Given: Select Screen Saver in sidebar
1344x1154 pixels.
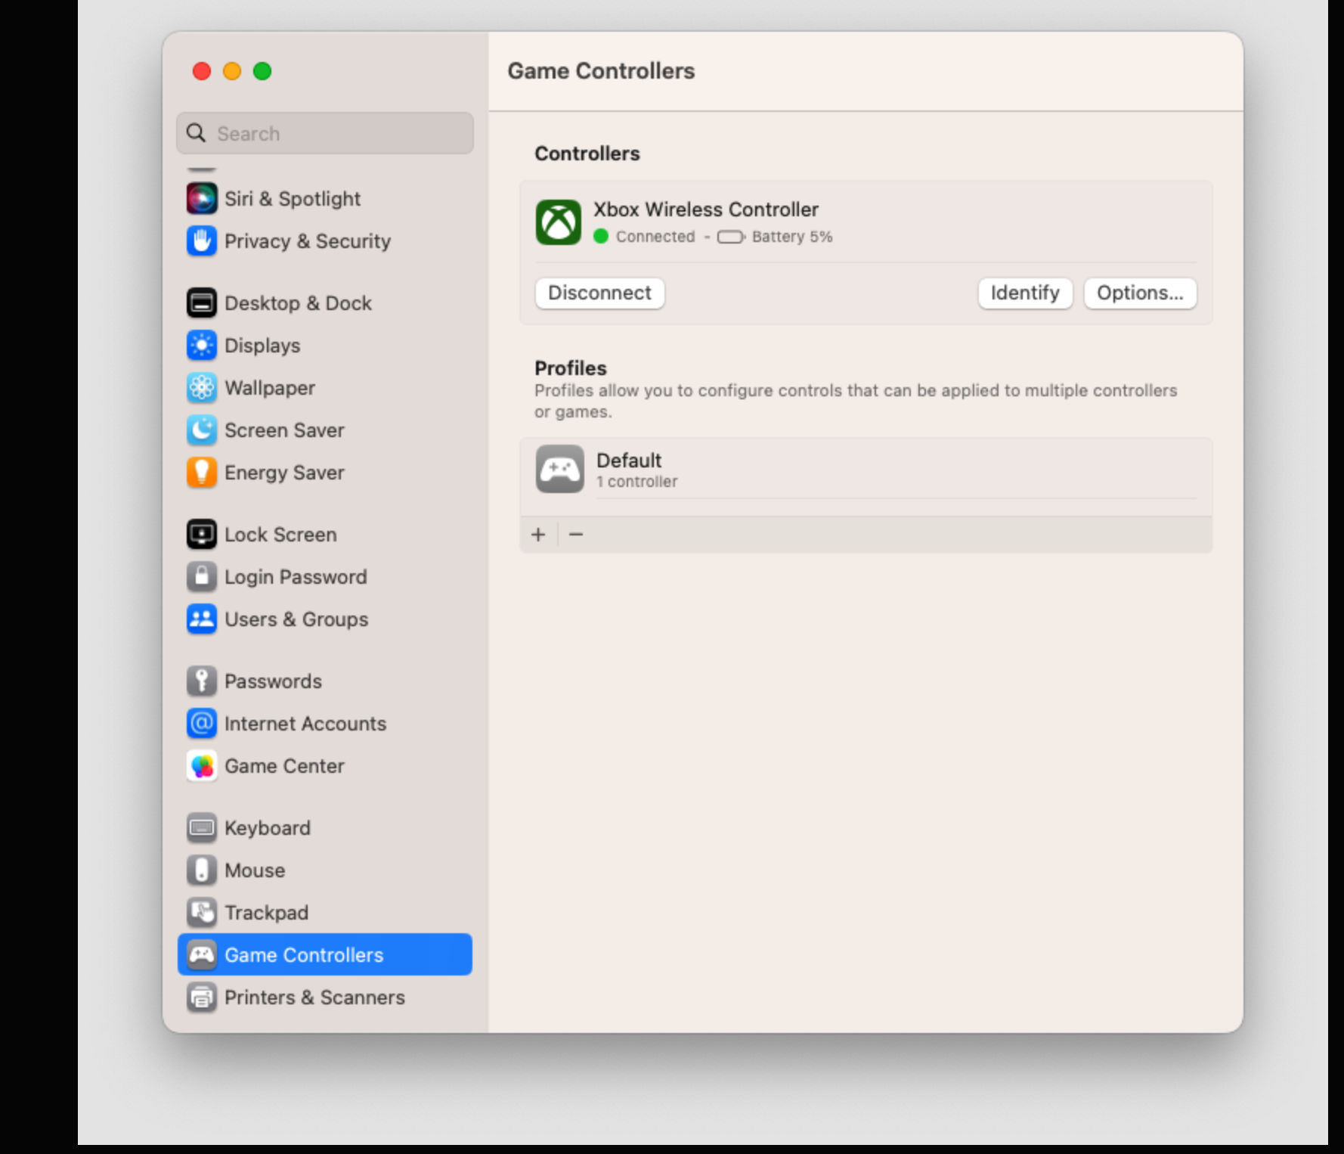Looking at the screenshot, I should pyautogui.click(x=325, y=430).
